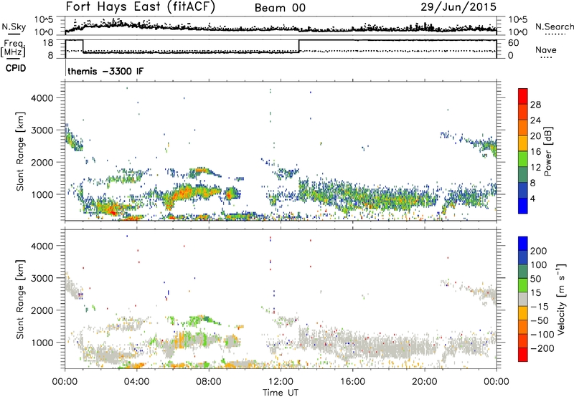This screenshot has width=574, height=397.
Task: Click the "Power [dB]" color bar title
Action: pyautogui.click(x=547, y=151)
